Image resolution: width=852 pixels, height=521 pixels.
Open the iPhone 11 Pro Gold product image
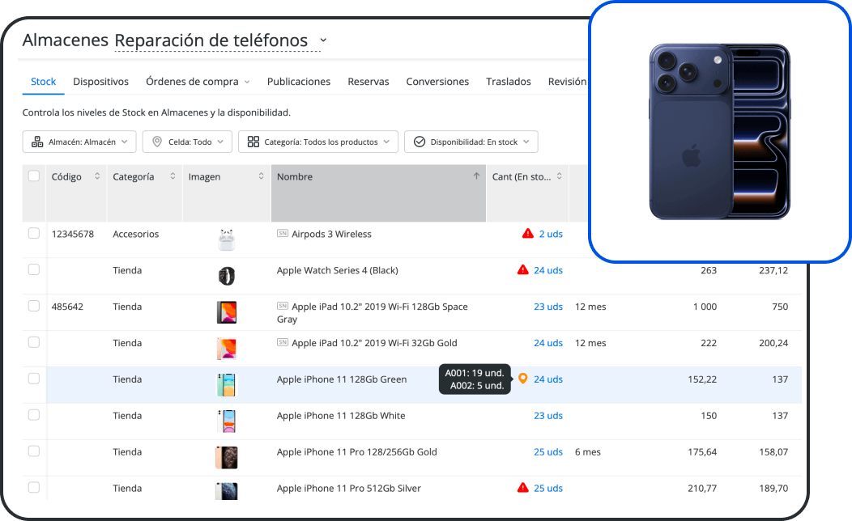click(227, 458)
